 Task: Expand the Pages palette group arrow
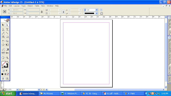(169, 18)
